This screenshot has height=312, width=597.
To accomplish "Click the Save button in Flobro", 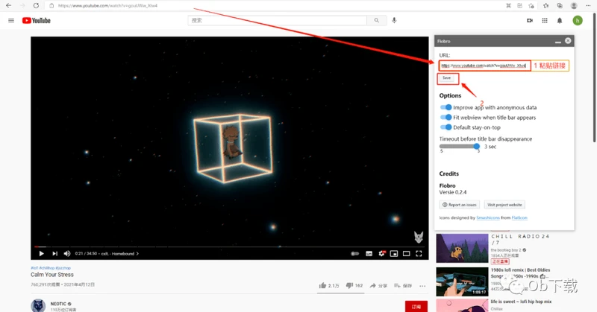I will click(446, 78).
